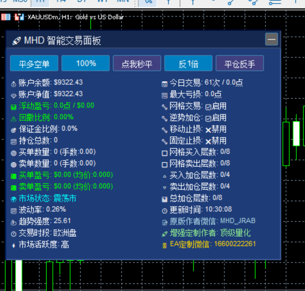Click the white candlestick below panel's left corner
Viewport: 305px width, 291px height.
click(x=19, y=275)
